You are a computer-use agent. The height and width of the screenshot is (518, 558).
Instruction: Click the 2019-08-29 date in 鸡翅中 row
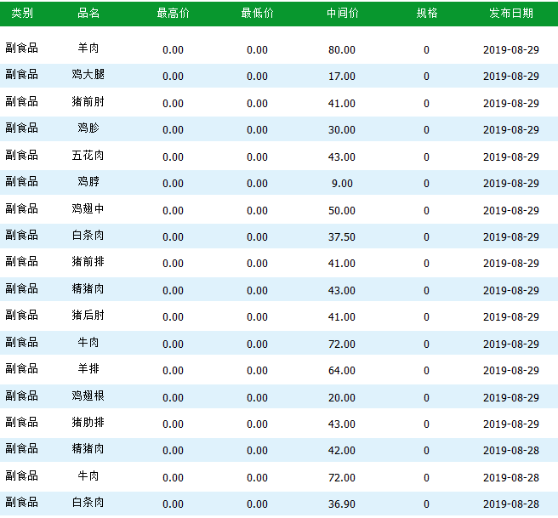tap(511, 211)
